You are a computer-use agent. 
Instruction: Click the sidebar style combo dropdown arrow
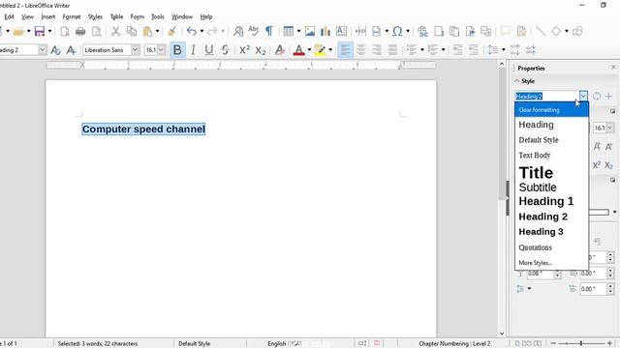pos(583,96)
